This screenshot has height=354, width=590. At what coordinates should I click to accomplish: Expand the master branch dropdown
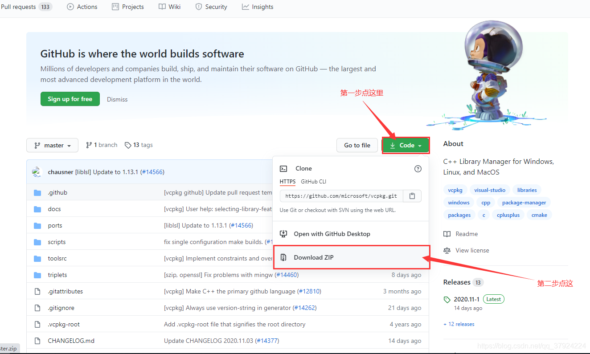pyautogui.click(x=53, y=145)
